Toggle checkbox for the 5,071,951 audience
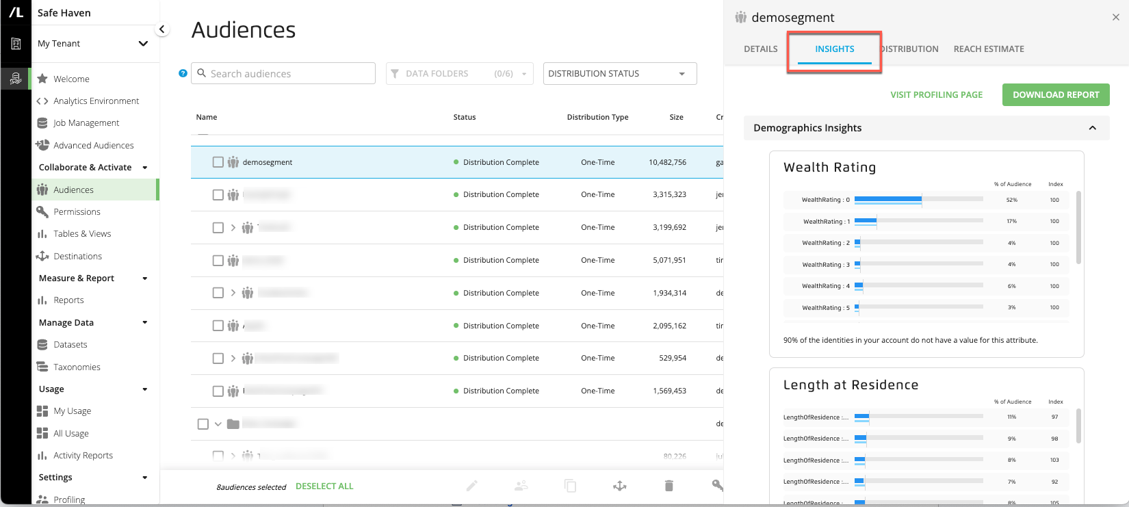This screenshot has width=1129, height=507. [x=218, y=261]
